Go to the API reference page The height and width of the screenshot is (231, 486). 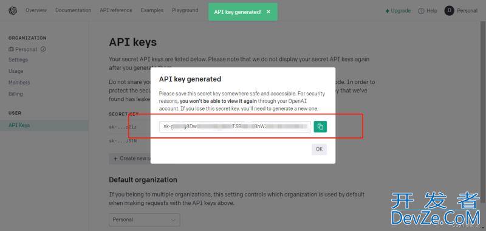116,10
